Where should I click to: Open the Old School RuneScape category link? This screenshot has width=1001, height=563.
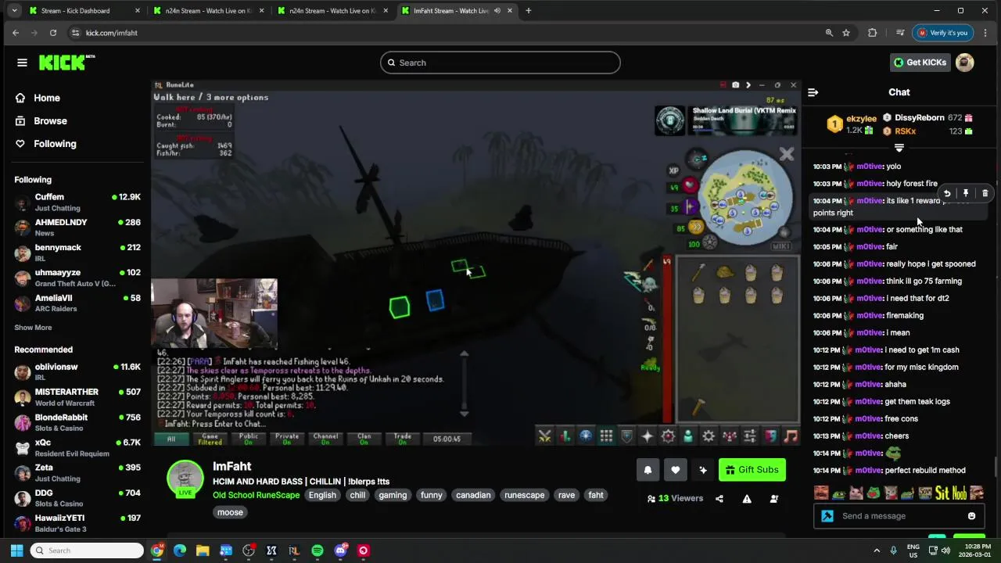[x=256, y=495]
